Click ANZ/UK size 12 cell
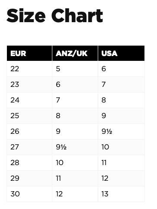 tap(75, 194)
